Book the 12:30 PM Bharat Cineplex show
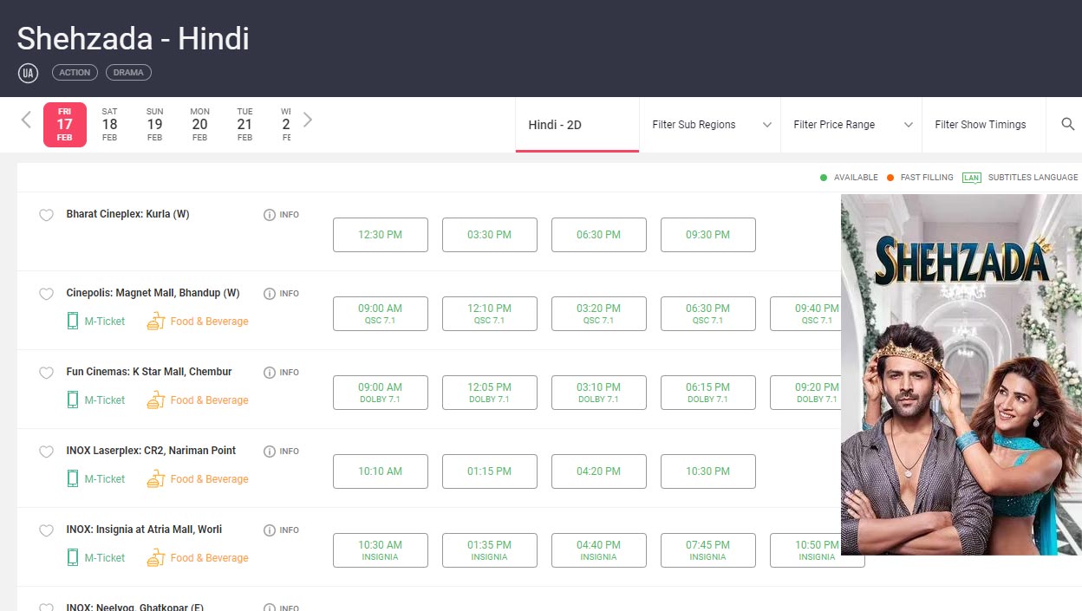This screenshot has height=611, width=1082. 381,235
